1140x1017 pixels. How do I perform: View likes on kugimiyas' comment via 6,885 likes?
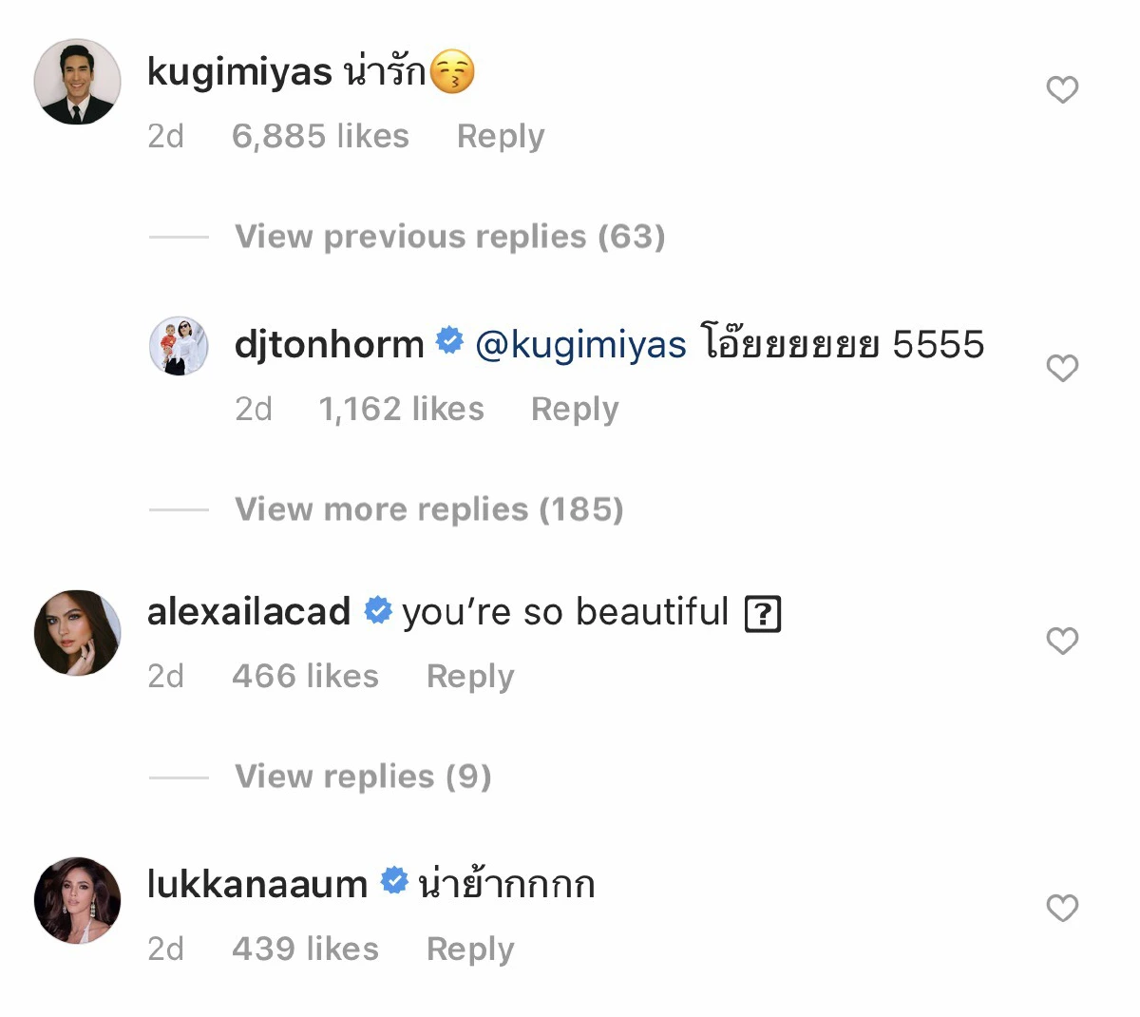[321, 136]
